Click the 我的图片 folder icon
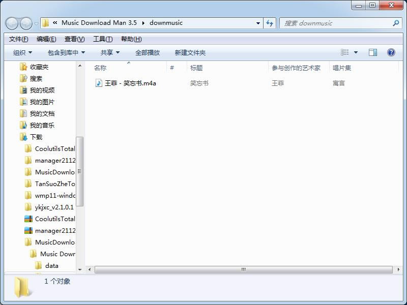The width and height of the screenshot is (407, 305). coord(23,102)
